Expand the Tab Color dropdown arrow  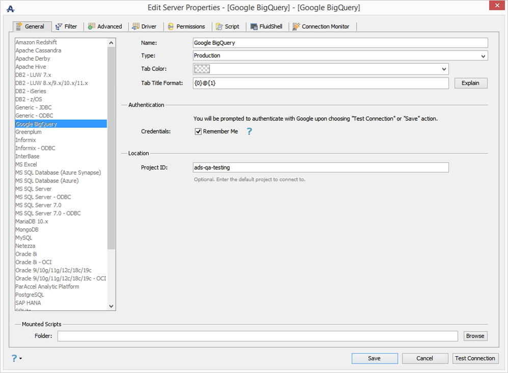(x=444, y=69)
